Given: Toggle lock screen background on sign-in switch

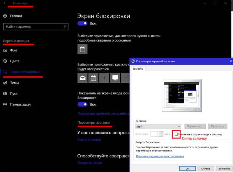Looking at the screenshot, I should tap(82, 104).
